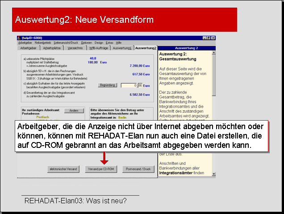Open the Nebenbetrieb menu

click(43, 42)
